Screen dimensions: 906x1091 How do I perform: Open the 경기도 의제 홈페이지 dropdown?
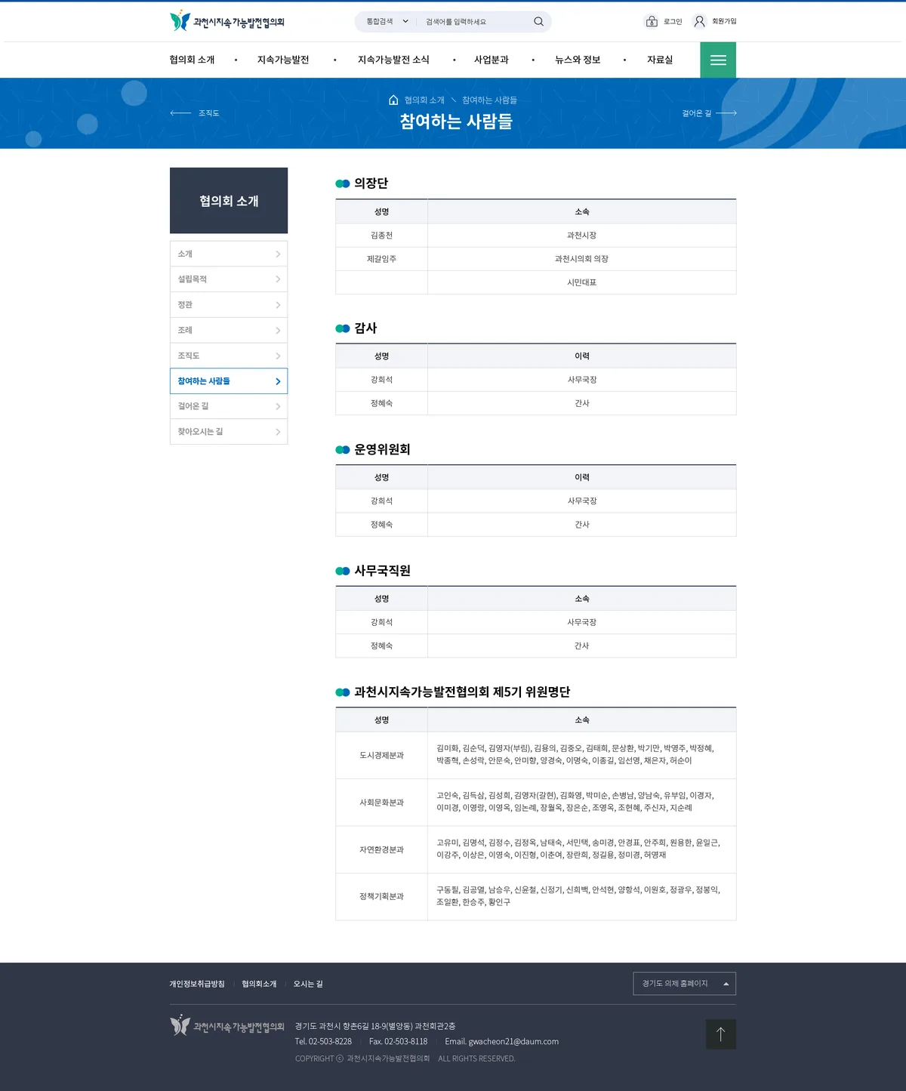click(x=684, y=983)
